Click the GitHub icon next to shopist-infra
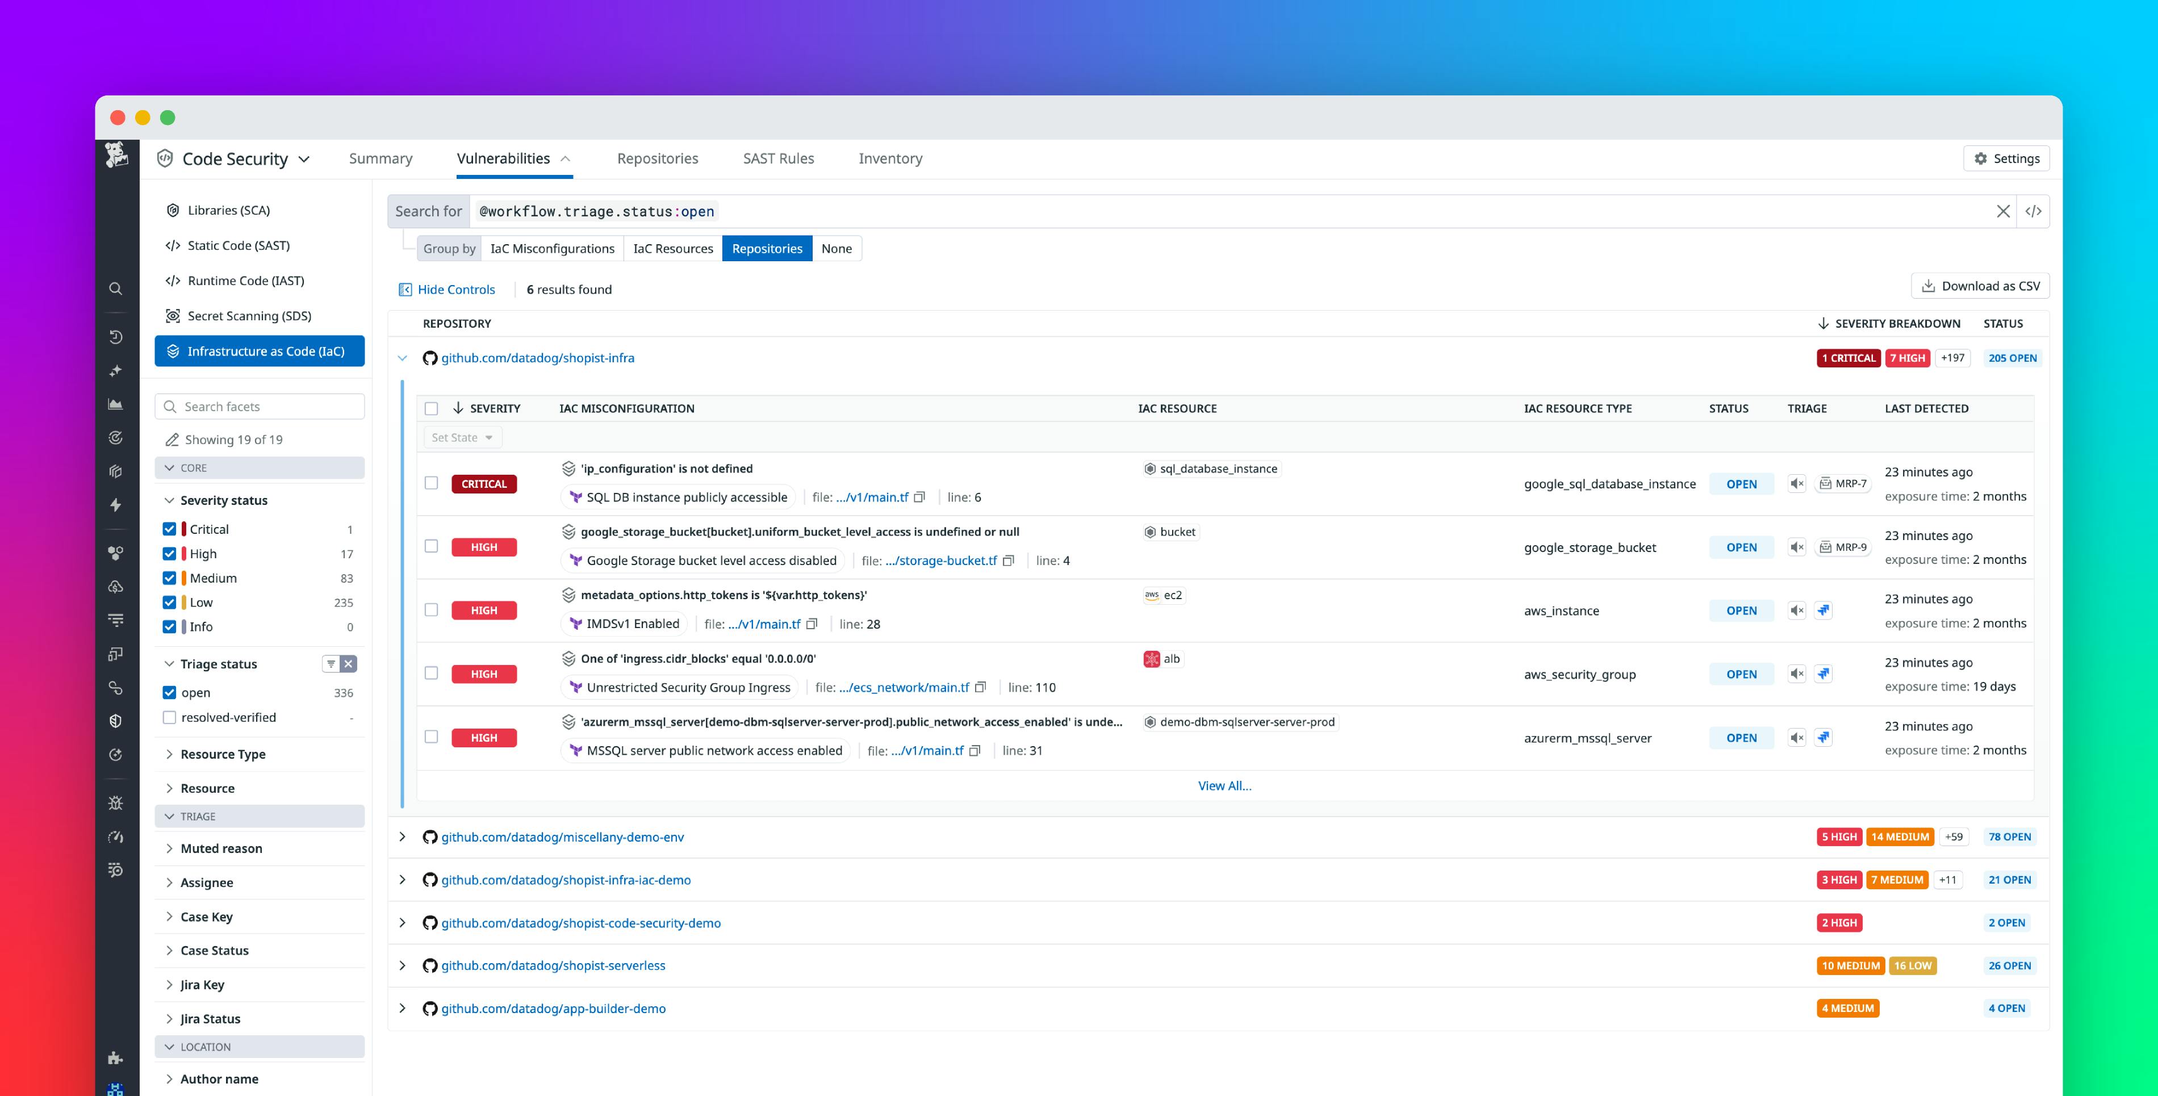This screenshot has width=2158, height=1096. pos(430,358)
